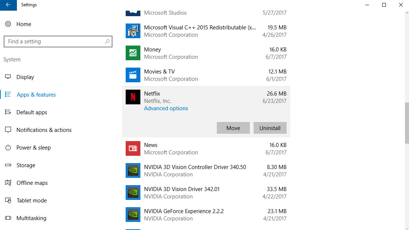This screenshot has height=230, width=409.
Task: Click the Netflix N icon
Action: point(133,97)
